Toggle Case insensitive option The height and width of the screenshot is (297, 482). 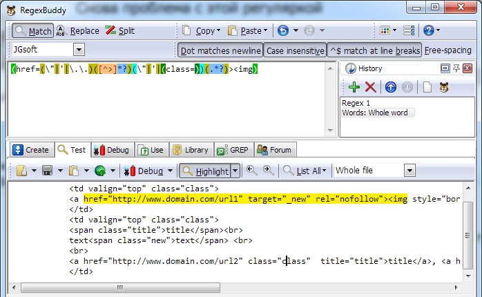[x=295, y=50]
